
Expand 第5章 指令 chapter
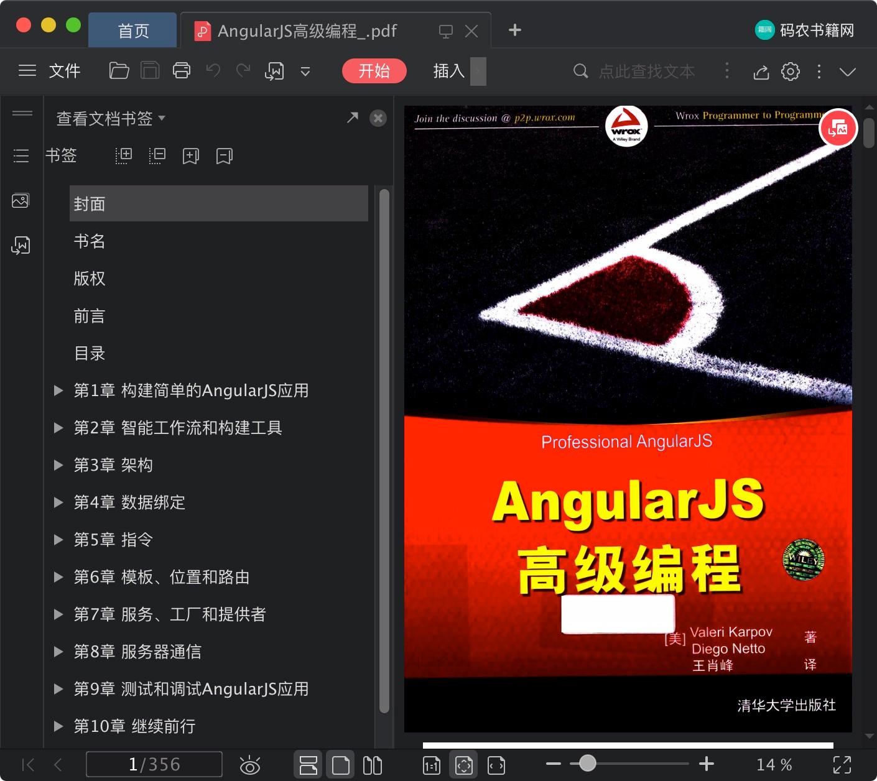pyautogui.click(x=58, y=540)
